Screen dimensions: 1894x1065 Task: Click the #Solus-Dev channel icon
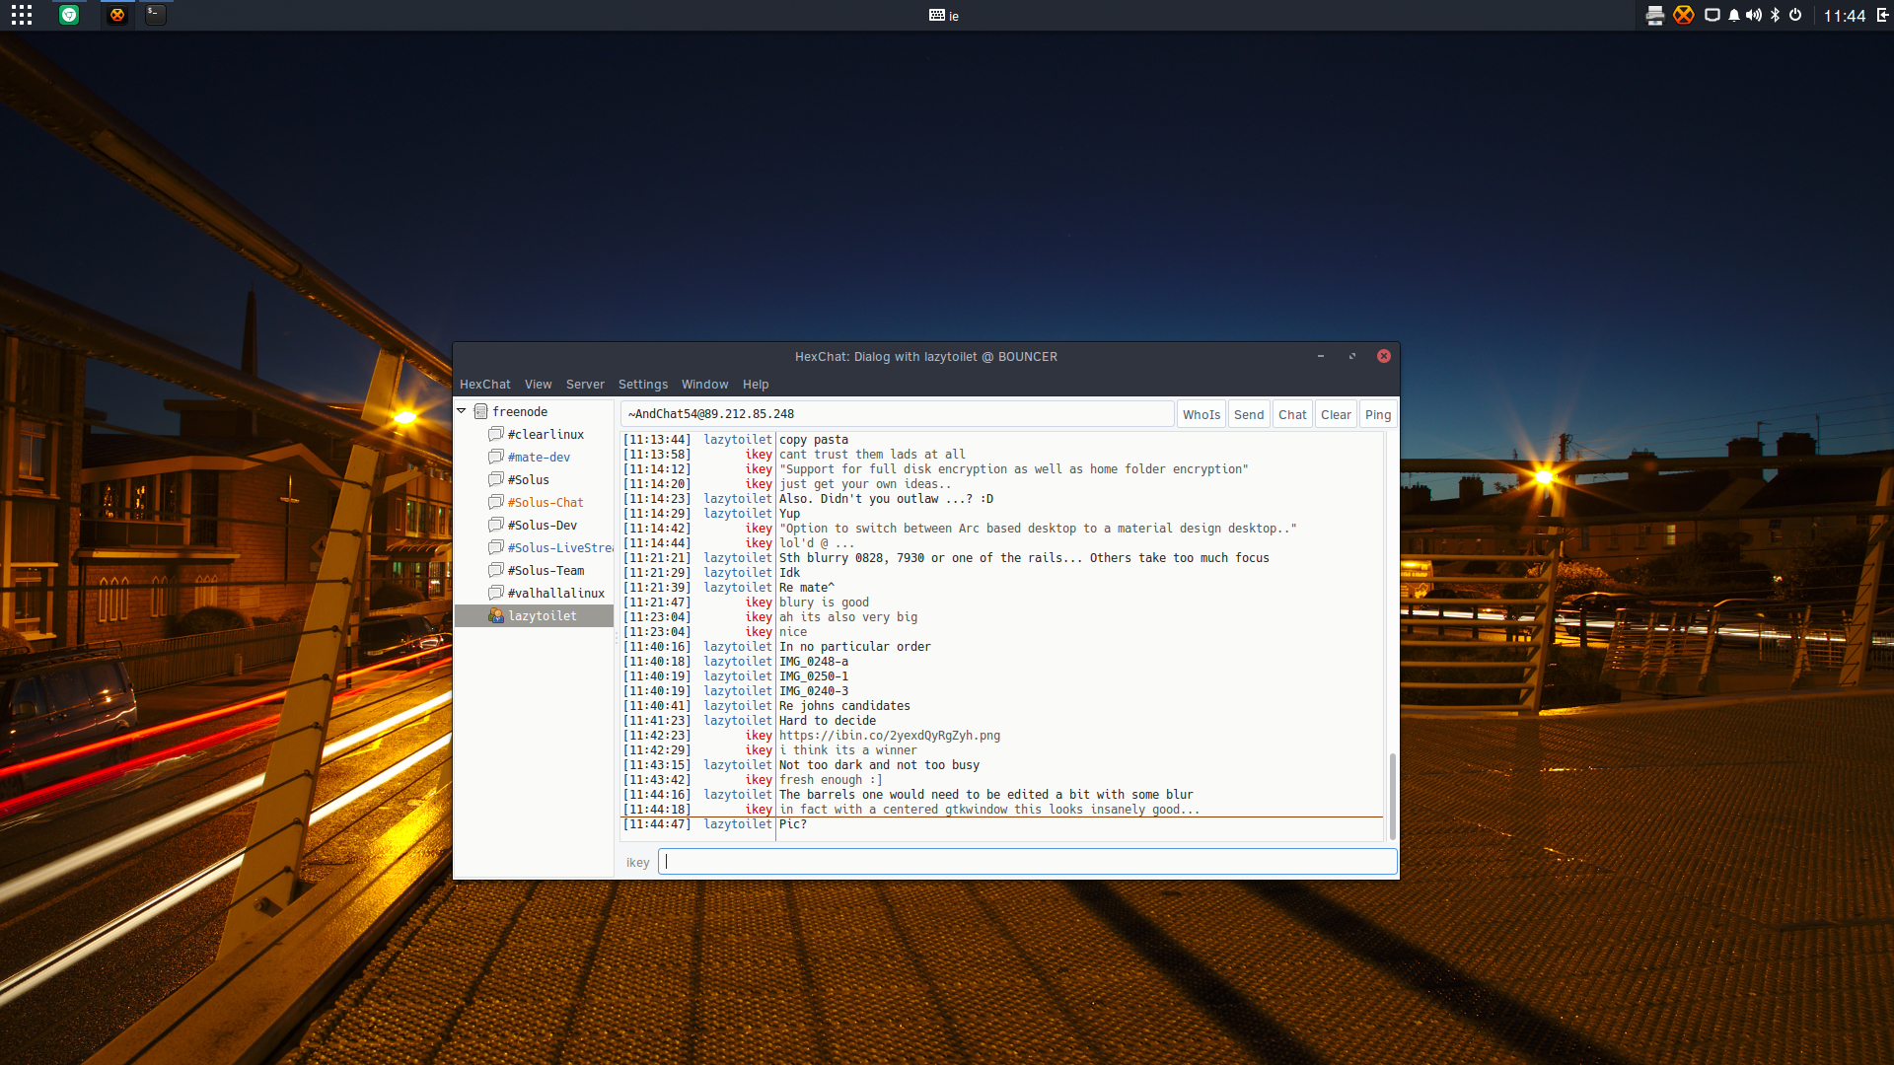tap(496, 525)
